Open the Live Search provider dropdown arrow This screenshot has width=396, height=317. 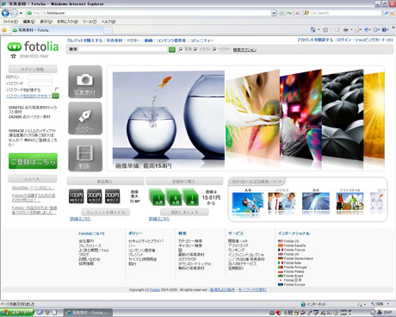pos(393,13)
